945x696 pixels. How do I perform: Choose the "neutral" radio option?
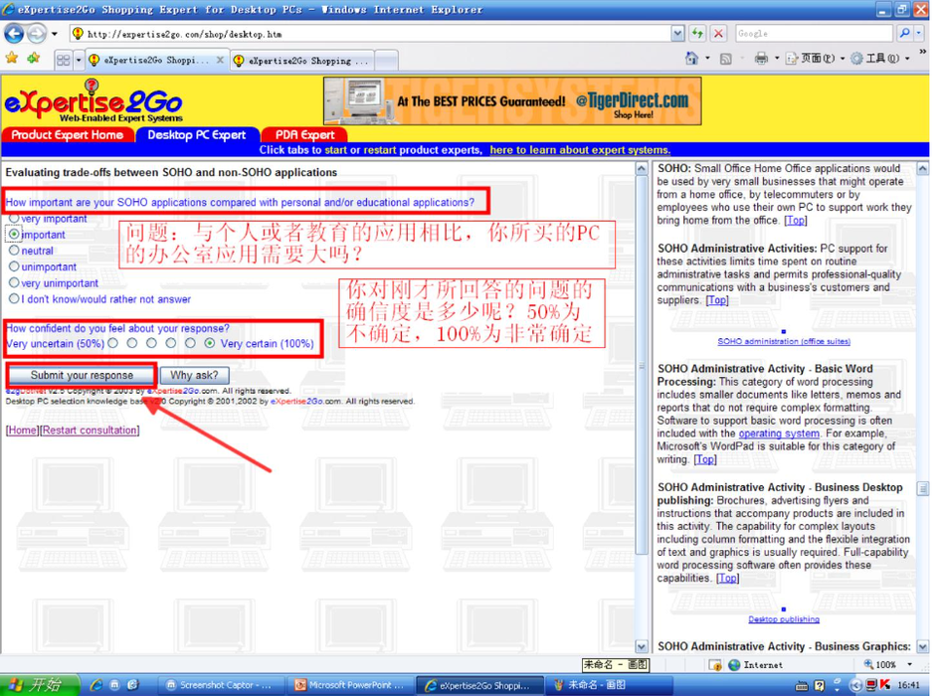pos(14,251)
